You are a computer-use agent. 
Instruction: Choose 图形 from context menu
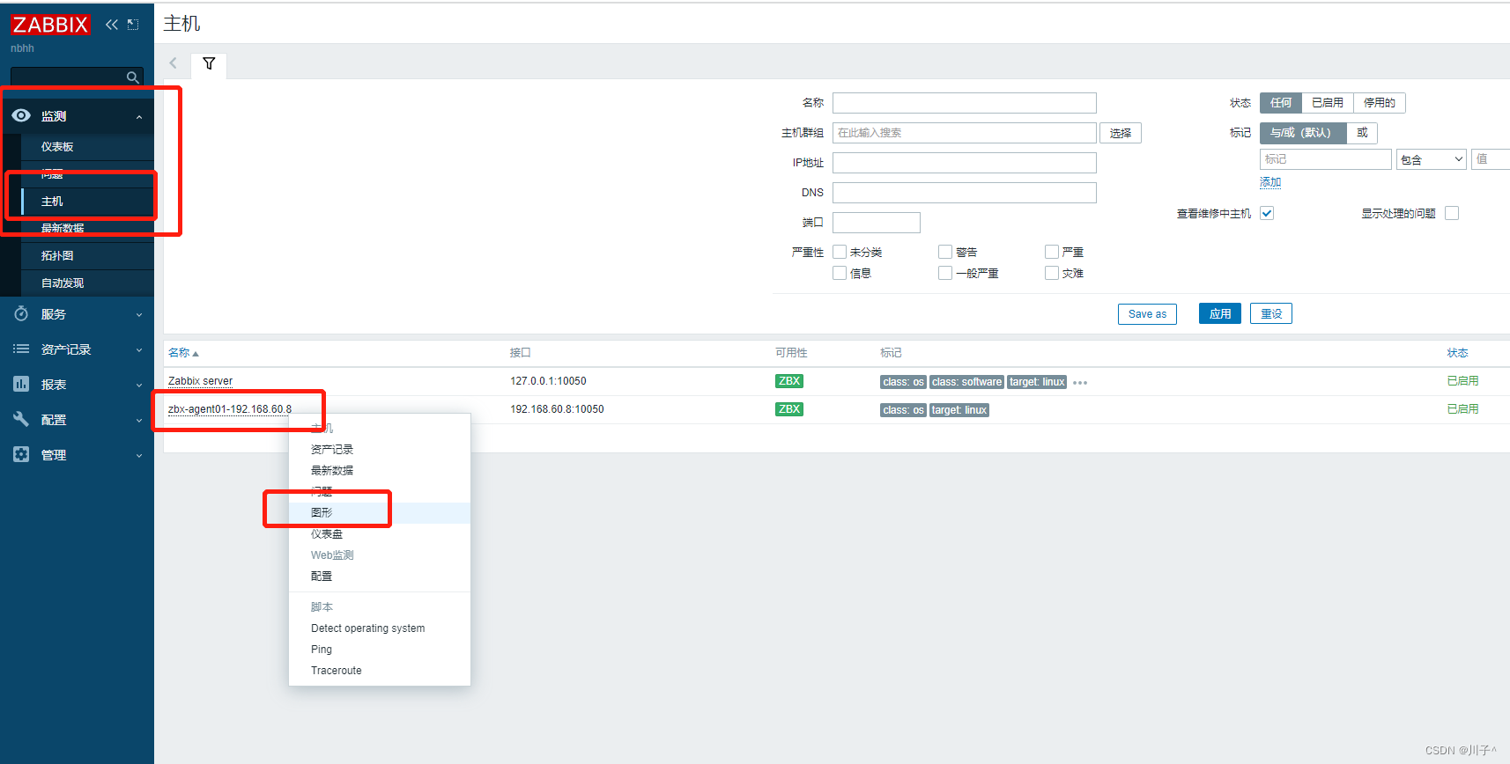pyautogui.click(x=380, y=513)
